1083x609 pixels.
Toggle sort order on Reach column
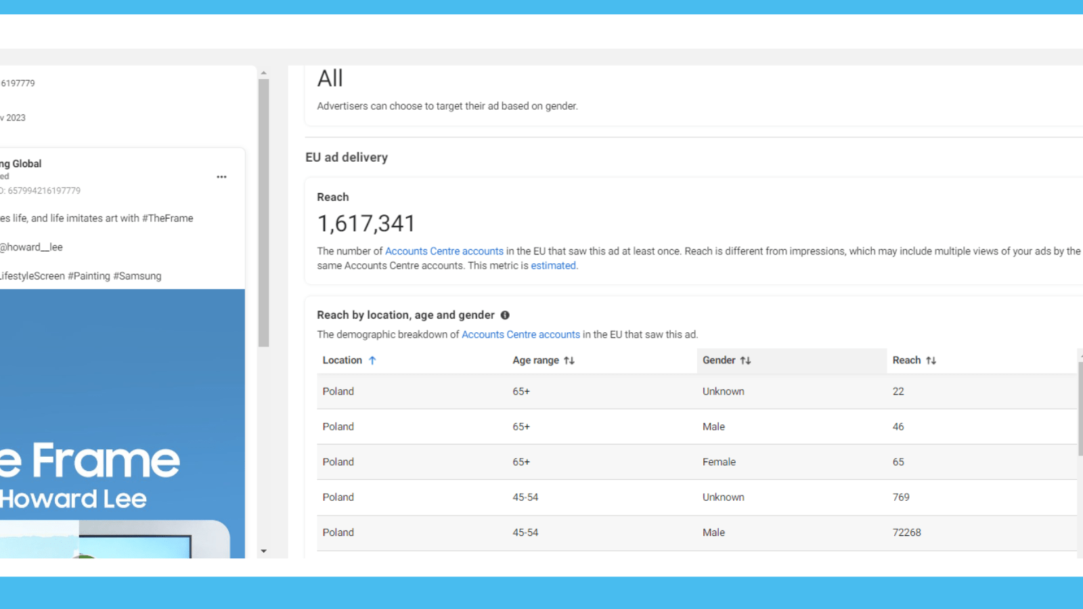point(931,360)
